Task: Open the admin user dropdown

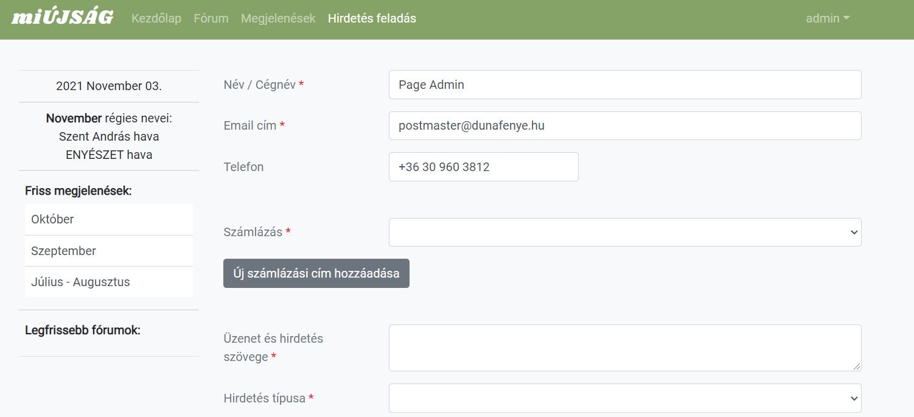Action: coord(828,18)
